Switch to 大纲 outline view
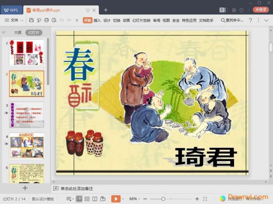Screen dimensions: 273x204 tap(18, 32)
